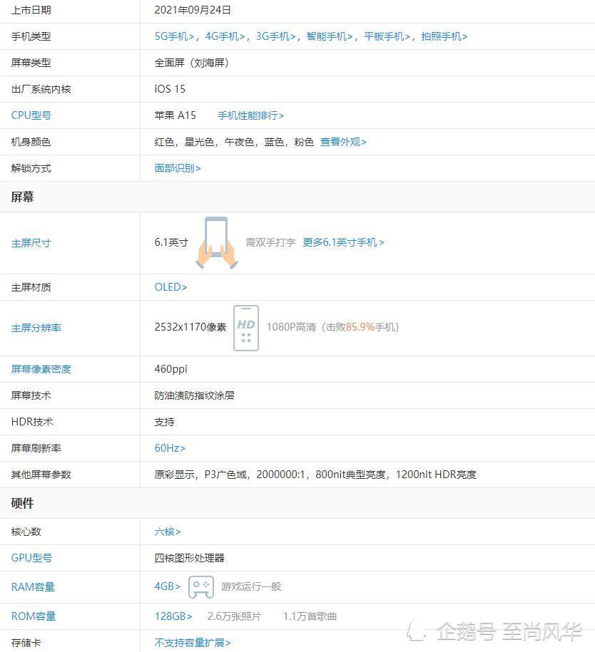Click the 主屏材质 row label
595x652 pixels.
pyautogui.click(x=31, y=287)
